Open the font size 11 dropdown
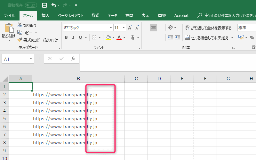 coord(124,28)
